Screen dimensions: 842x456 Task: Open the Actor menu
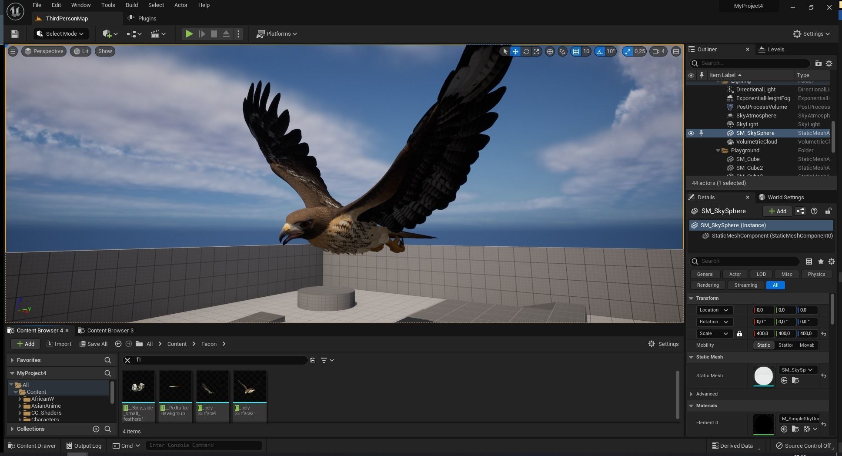click(x=181, y=5)
